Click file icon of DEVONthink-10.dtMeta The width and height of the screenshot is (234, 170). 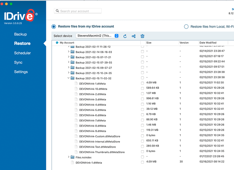pos(76,89)
